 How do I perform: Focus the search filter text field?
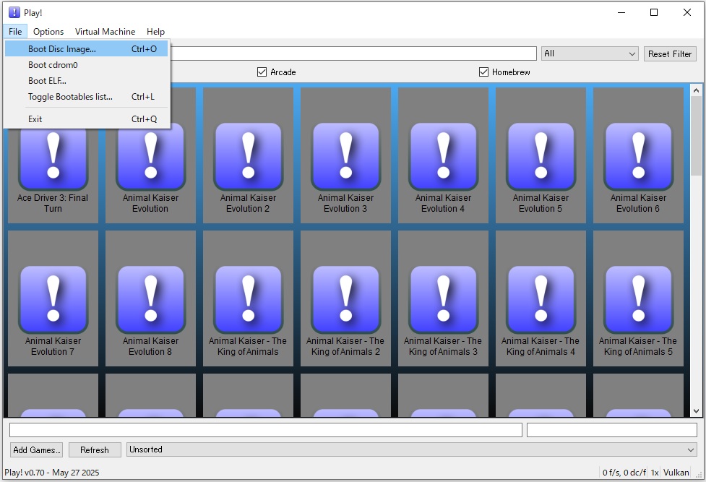pos(353,53)
